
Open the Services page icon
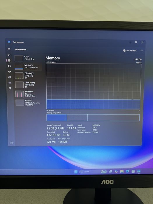point(10,88)
